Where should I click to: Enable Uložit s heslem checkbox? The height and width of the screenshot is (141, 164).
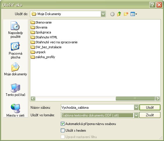[x=63, y=131]
